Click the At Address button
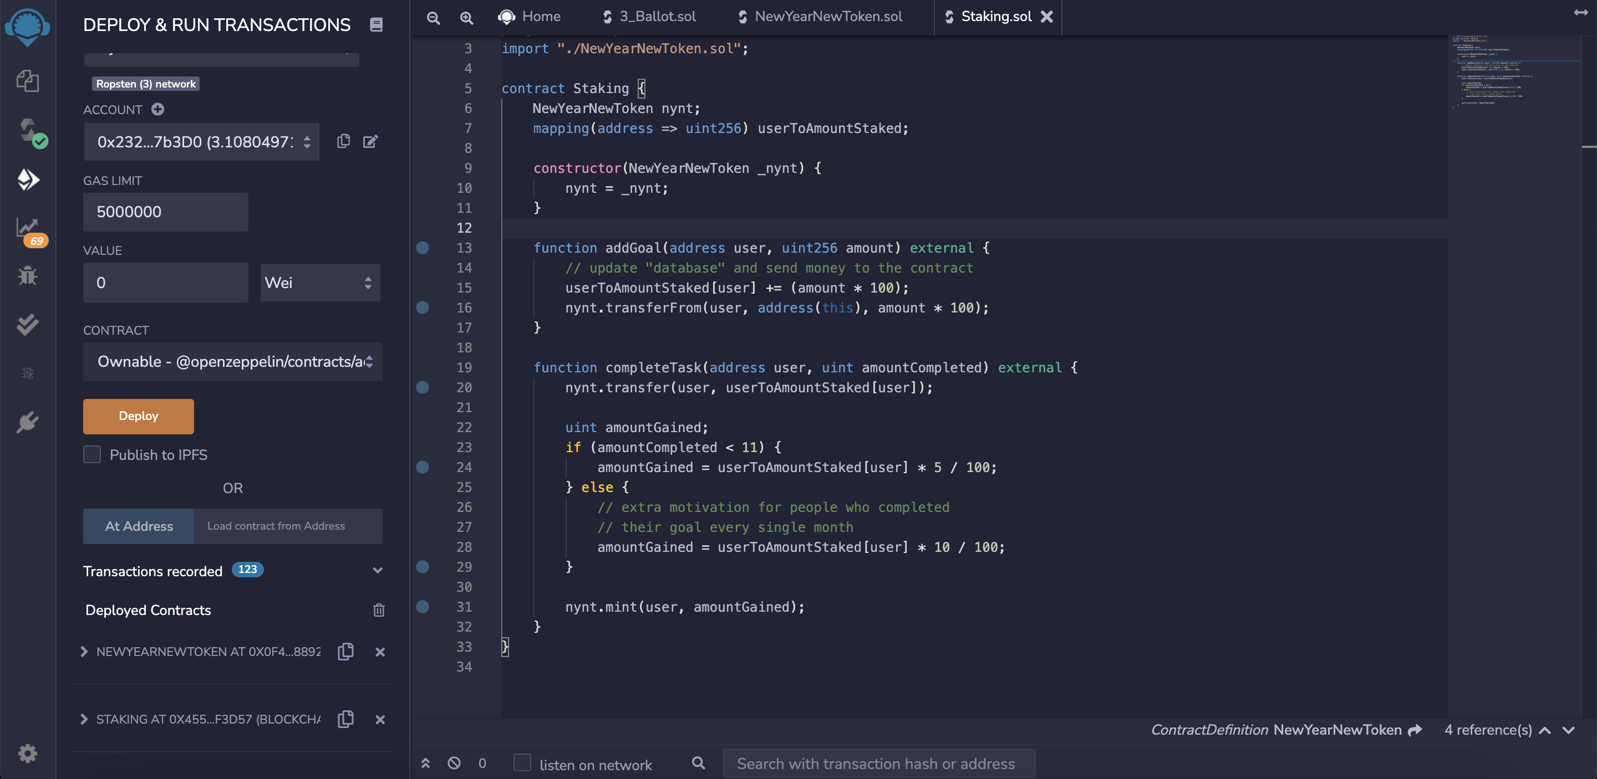Viewport: 1597px width, 779px height. (139, 526)
